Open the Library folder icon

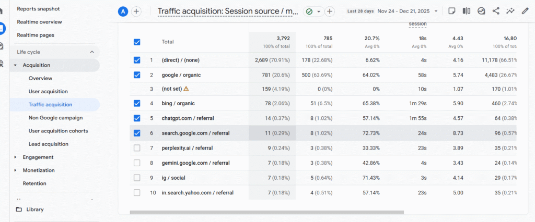(19, 209)
